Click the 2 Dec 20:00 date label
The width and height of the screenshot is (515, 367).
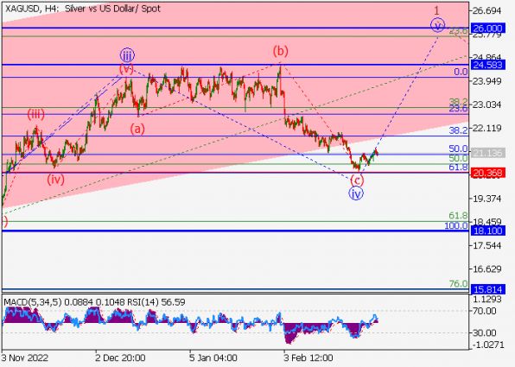tap(120, 358)
